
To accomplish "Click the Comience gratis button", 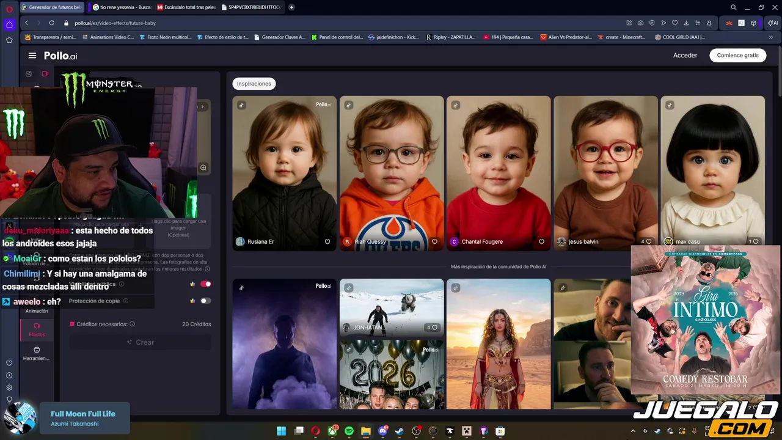I will pyautogui.click(x=737, y=55).
